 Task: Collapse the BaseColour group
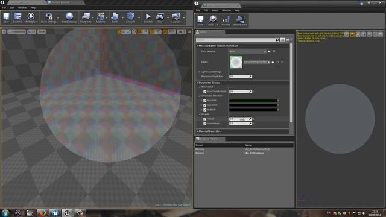200,87
